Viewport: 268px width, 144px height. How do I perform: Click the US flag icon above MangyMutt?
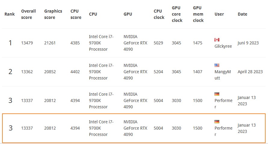217,65
